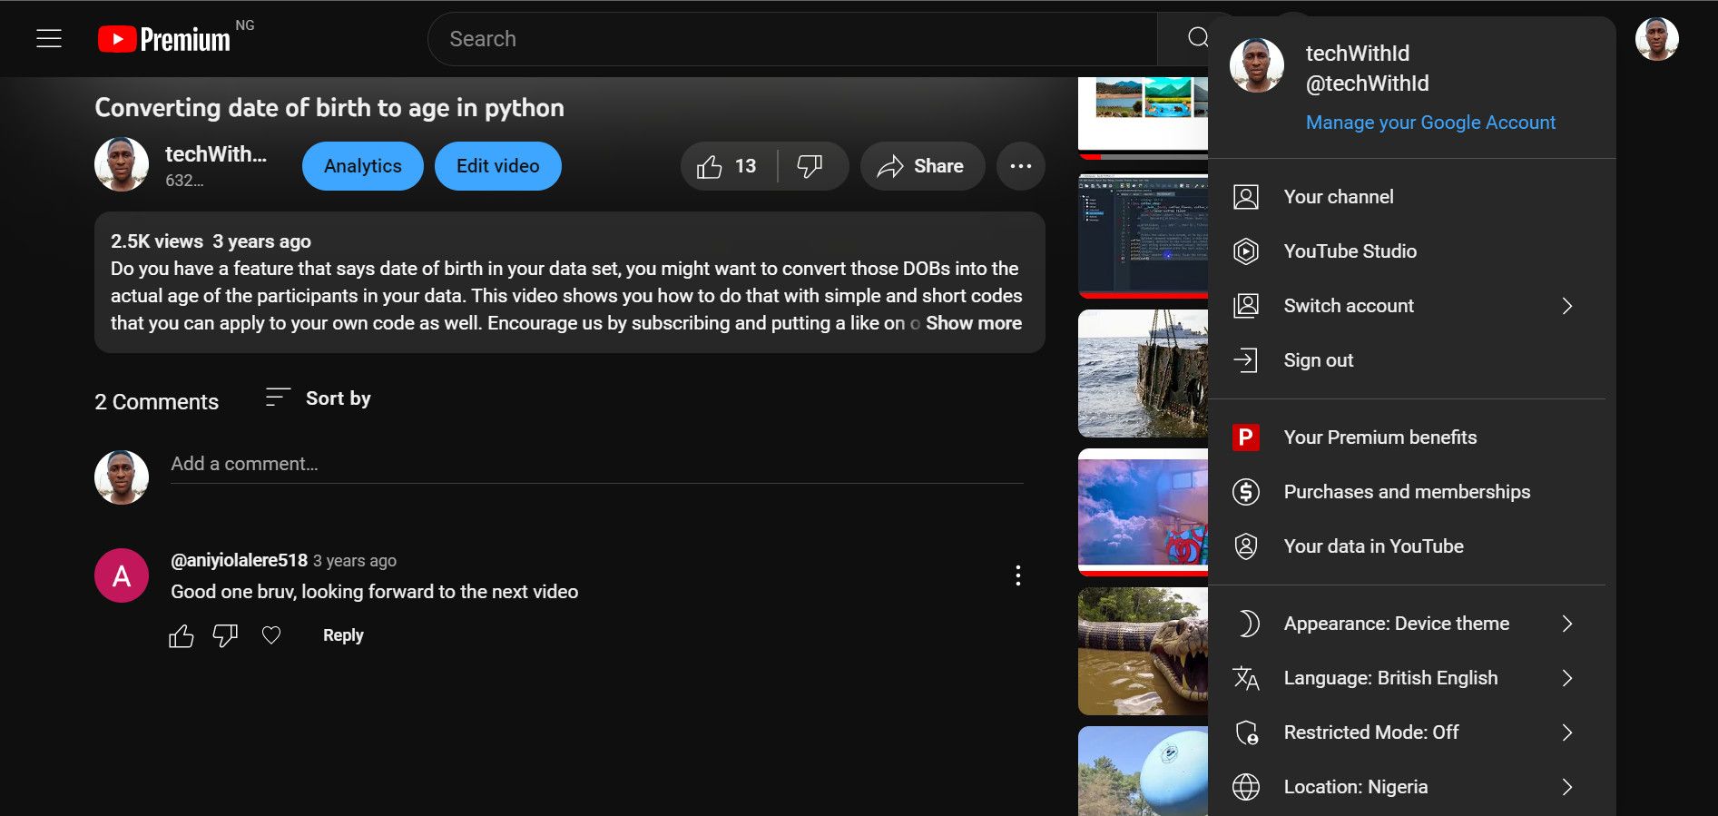Reply to aniyiolalere518's comment

(x=343, y=635)
